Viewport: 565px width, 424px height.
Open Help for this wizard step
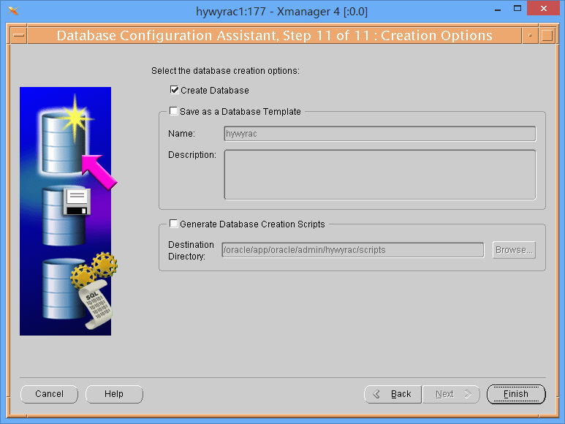click(114, 394)
